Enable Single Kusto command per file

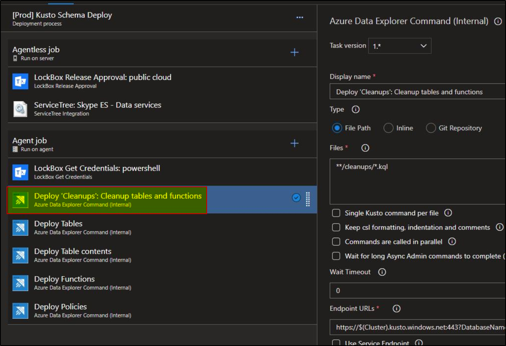(337, 213)
